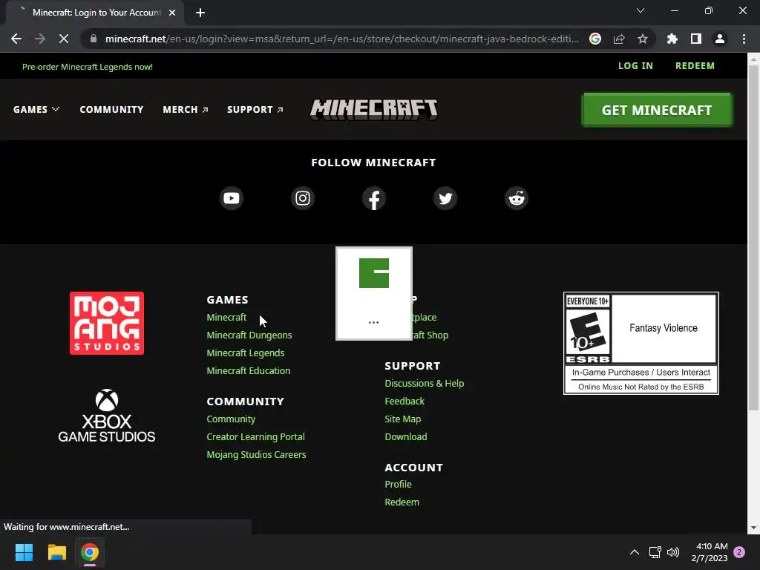Open the Feedback link
The height and width of the screenshot is (570, 760).
(x=404, y=401)
